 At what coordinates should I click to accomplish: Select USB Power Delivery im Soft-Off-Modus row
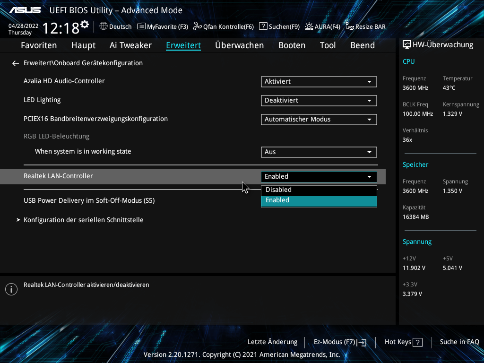(89, 200)
